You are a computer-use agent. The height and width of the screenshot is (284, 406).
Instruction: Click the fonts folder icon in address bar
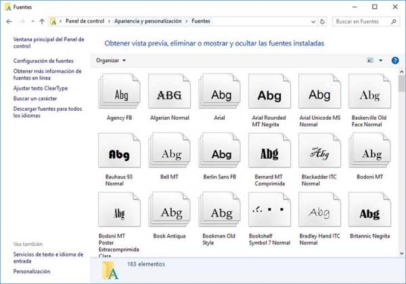53,22
